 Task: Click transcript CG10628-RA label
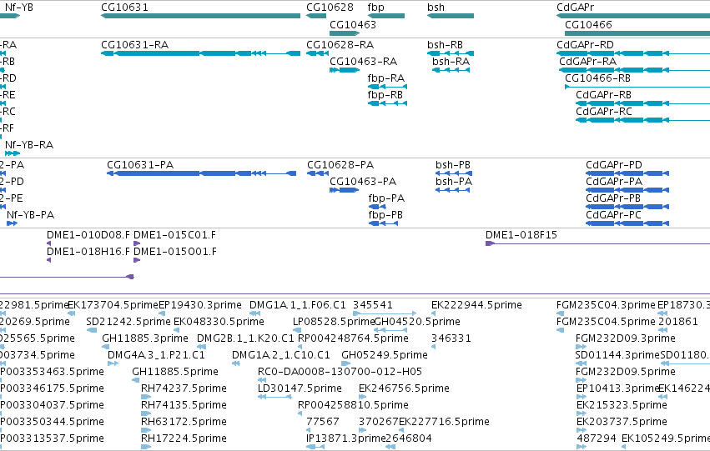340,45
